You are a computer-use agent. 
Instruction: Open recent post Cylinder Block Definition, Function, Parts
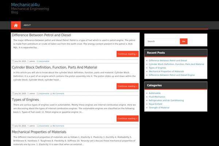(x=176, y=64)
